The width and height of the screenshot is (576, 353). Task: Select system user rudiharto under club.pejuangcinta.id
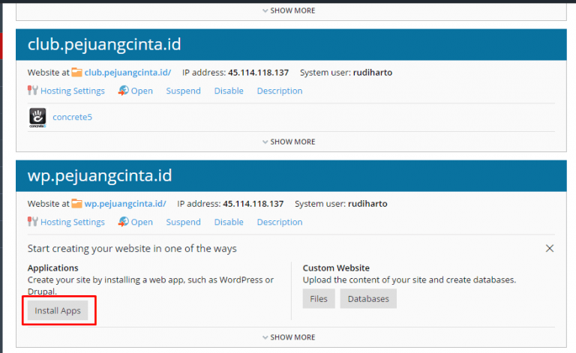(x=373, y=73)
